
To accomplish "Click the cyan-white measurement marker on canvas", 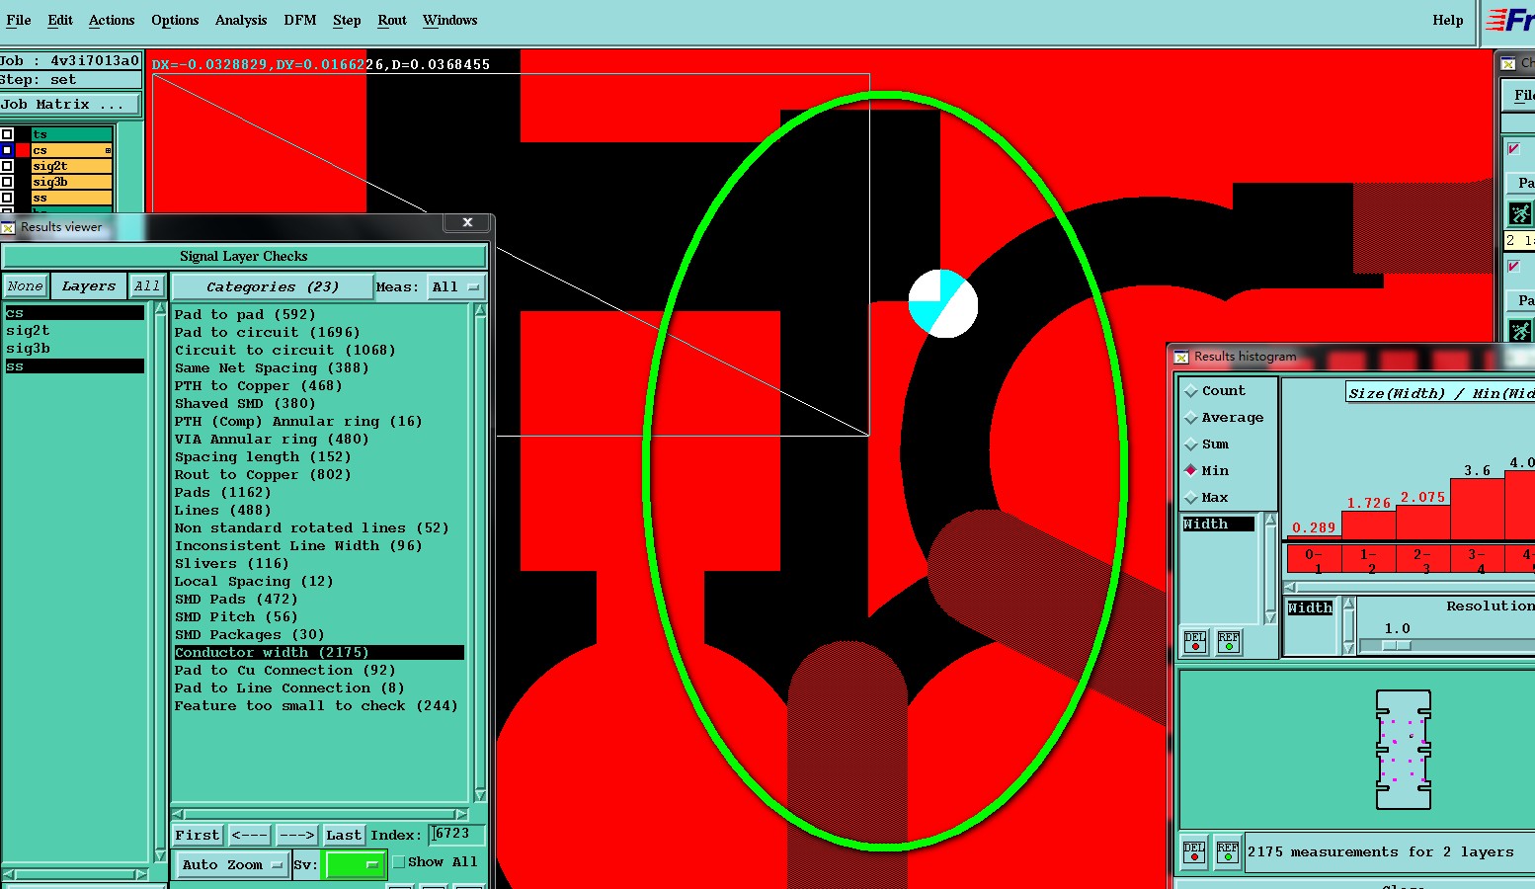I will tap(943, 303).
